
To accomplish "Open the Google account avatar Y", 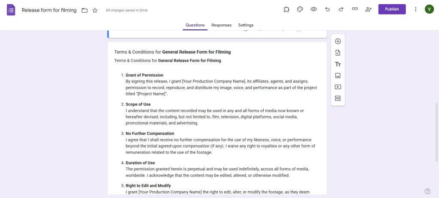I will (x=429, y=9).
